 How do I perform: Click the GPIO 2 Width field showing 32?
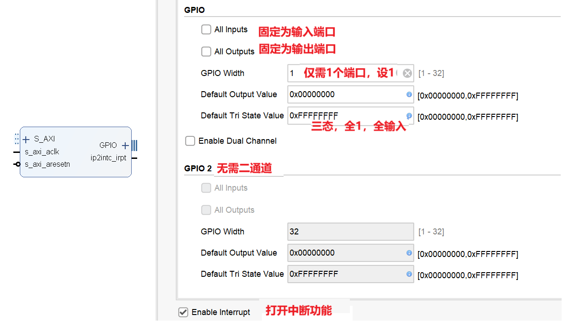pos(351,232)
